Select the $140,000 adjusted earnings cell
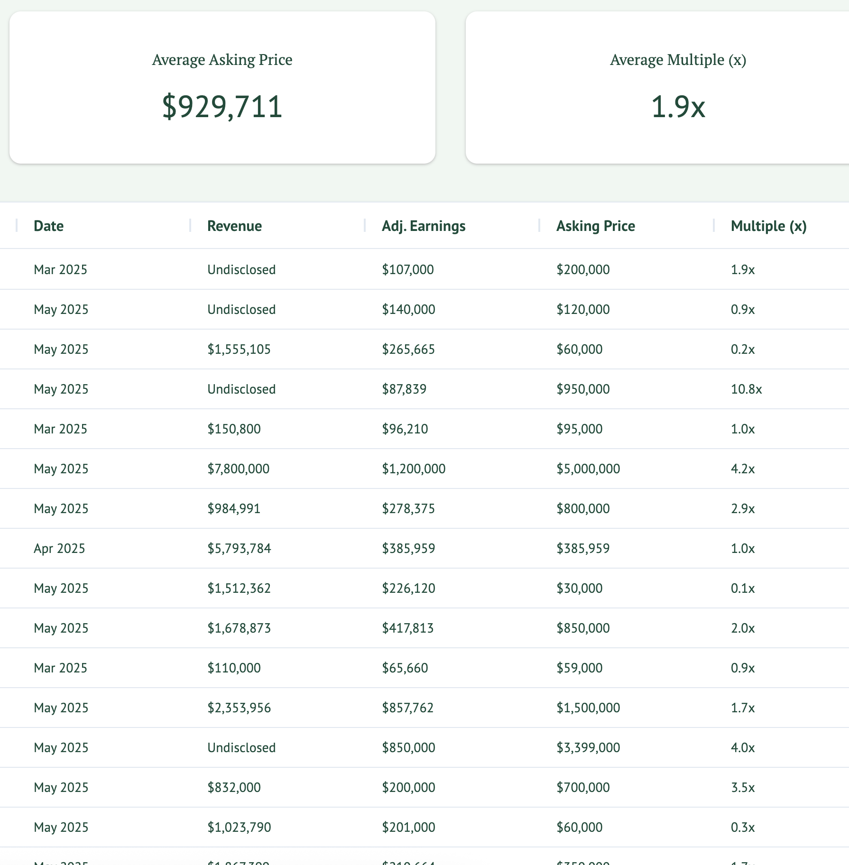The width and height of the screenshot is (849, 865). (x=408, y=309)
